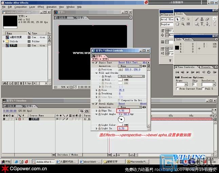
Task: Open the Layer menu
Action: click(32, 7)
